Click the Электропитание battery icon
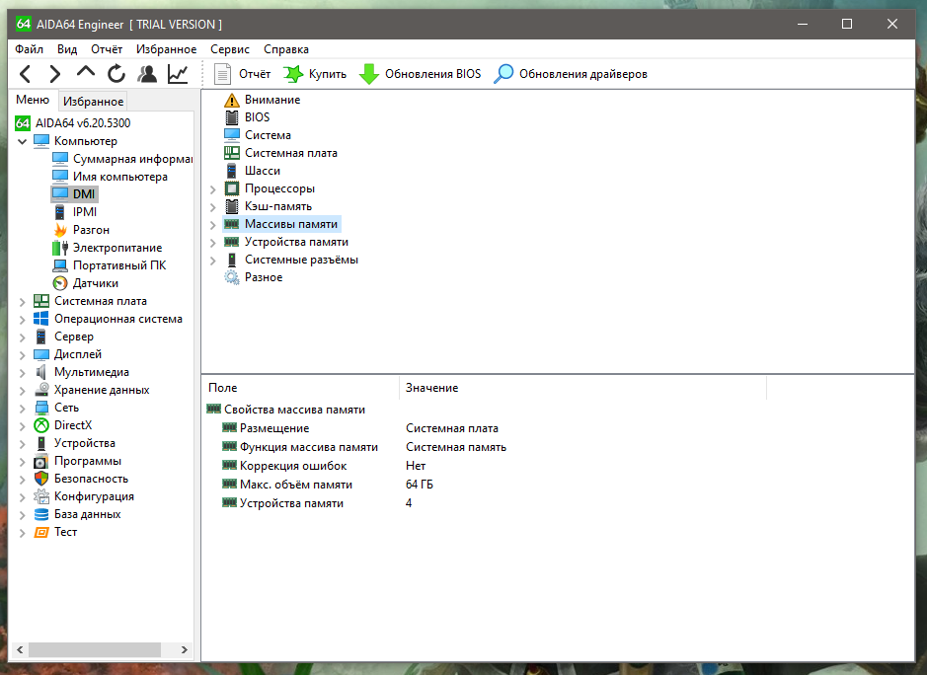Viewport: 927px width, 675px height. [x=59, y=248]
